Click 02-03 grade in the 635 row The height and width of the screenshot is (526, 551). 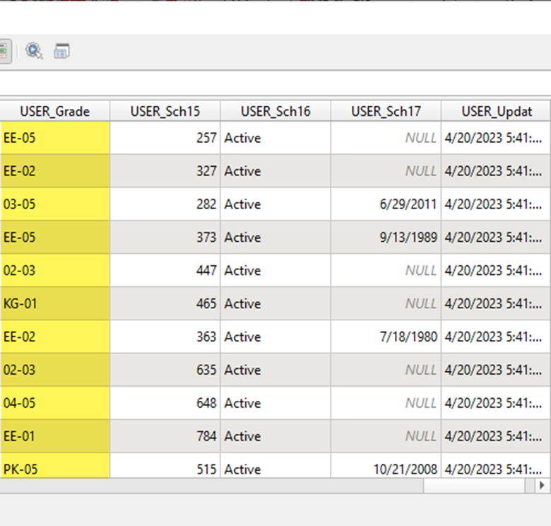pos(55,370)
